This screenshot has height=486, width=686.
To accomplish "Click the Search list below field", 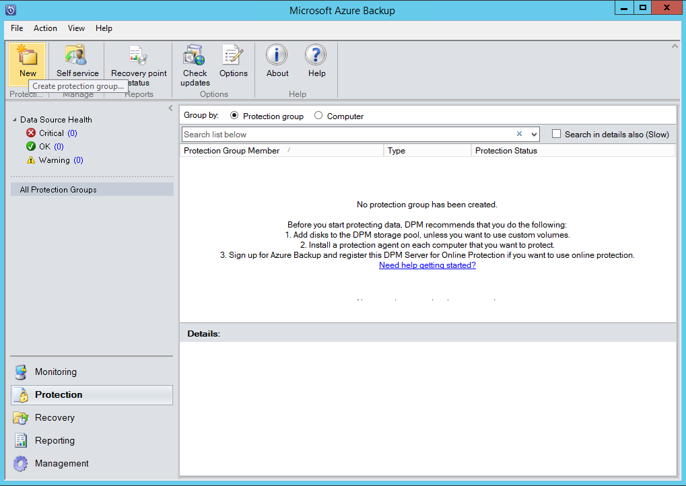I will 347,135.
